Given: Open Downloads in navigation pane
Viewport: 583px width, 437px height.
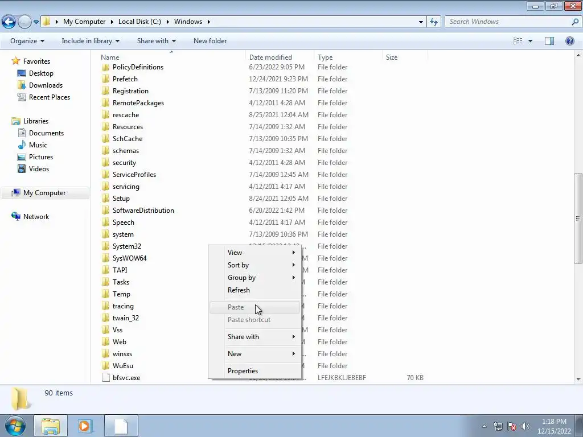Looking at the screenshot, I should (46, 85).
